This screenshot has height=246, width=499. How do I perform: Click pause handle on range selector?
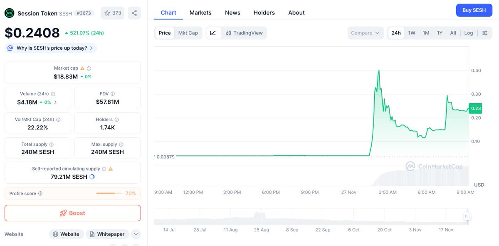467,216
